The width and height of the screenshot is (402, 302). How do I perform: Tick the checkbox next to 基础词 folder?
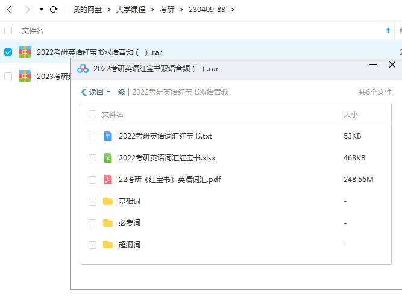pos(92,201)
